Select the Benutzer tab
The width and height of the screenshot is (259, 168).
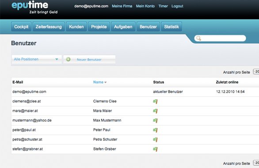coord(148,27)
